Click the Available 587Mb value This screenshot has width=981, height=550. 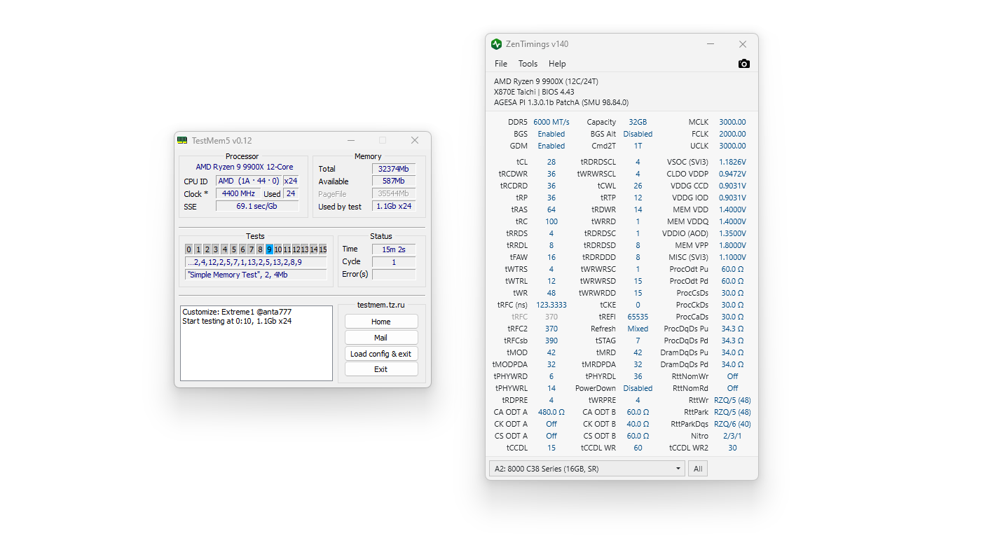394,181
